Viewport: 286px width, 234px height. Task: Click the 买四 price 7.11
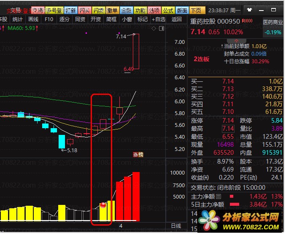tap(228, 104)
